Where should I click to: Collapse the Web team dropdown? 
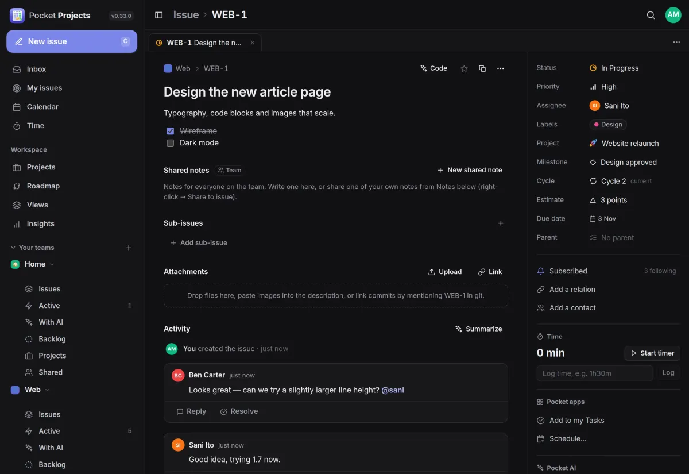tap(47, 390)
